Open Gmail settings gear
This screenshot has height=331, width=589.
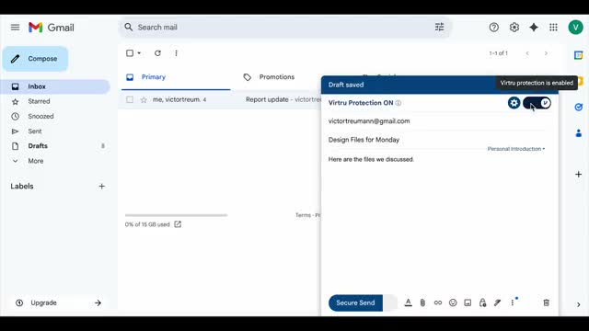tap(514, 28)
